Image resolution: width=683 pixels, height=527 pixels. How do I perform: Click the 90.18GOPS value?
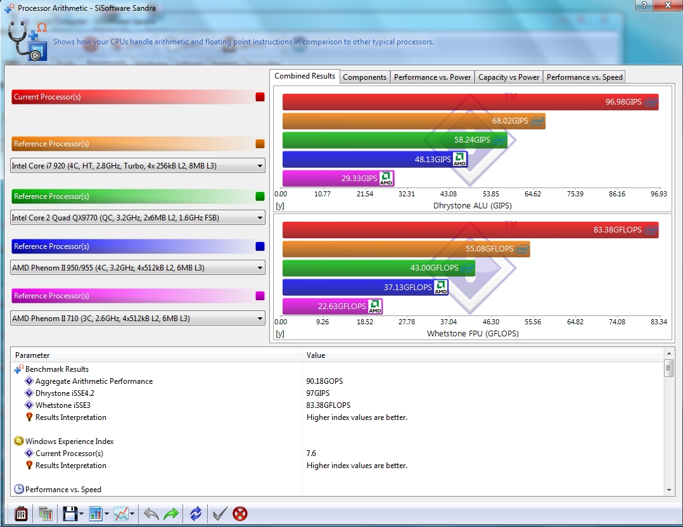coord(324,381)
